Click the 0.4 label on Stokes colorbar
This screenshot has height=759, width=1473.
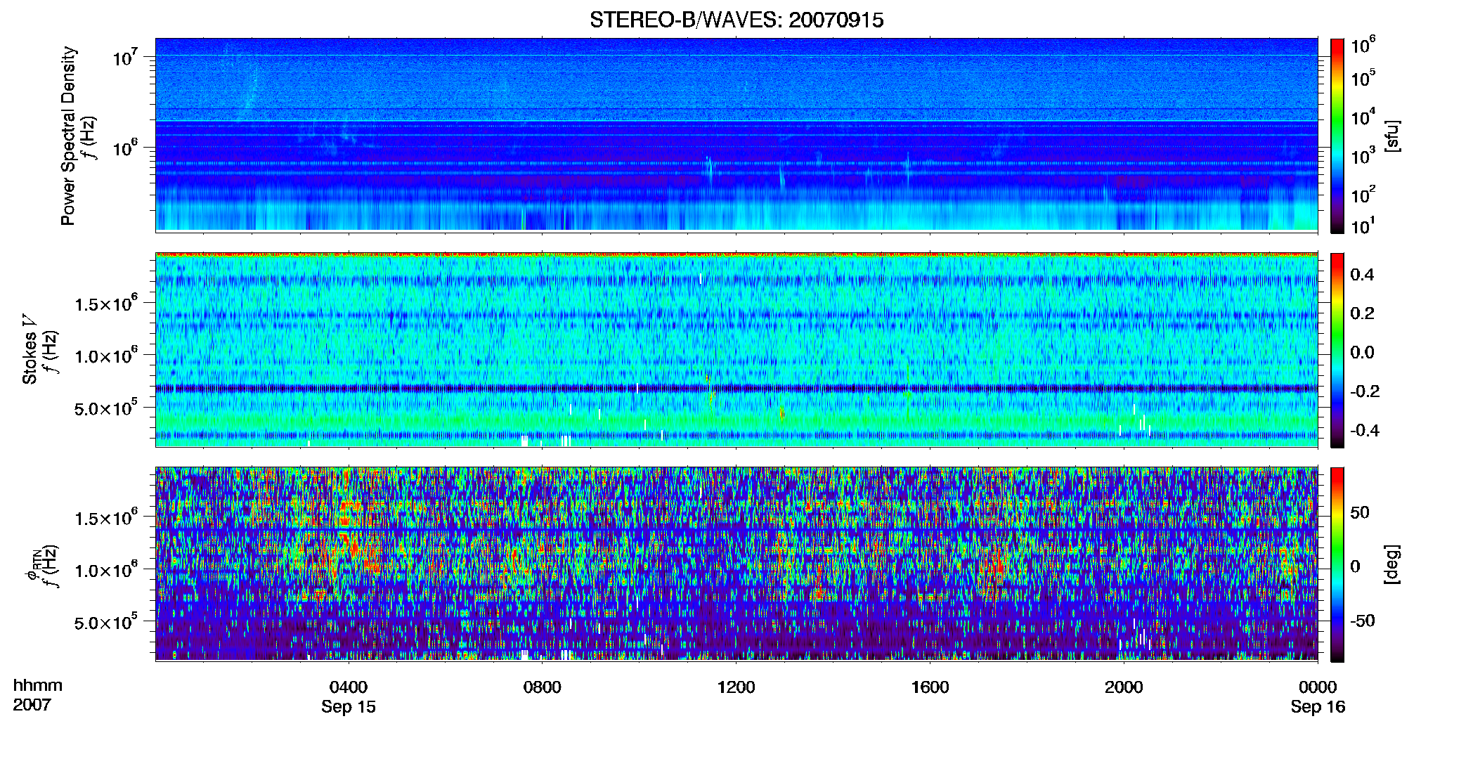tap(1362, 274)
